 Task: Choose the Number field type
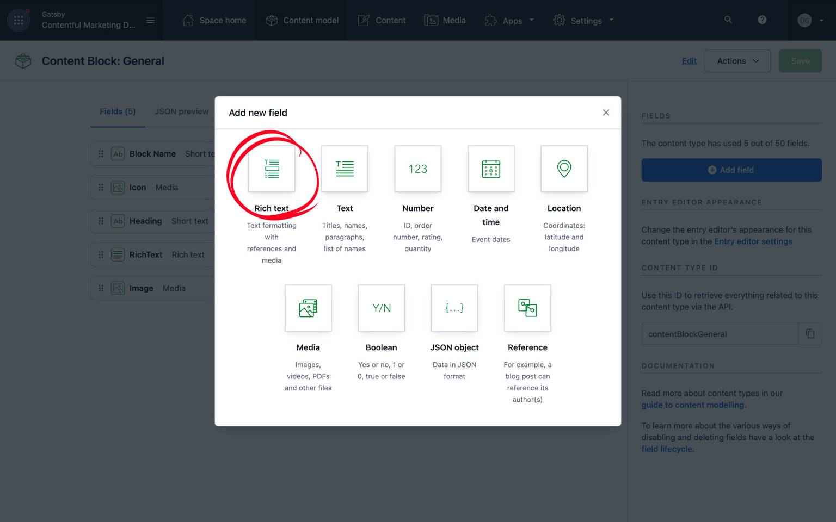[x=417, y=169]
